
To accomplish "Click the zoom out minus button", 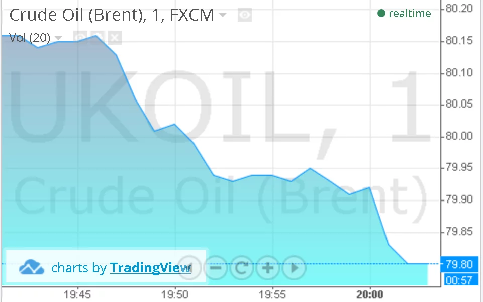I will [x=215, y=268].
